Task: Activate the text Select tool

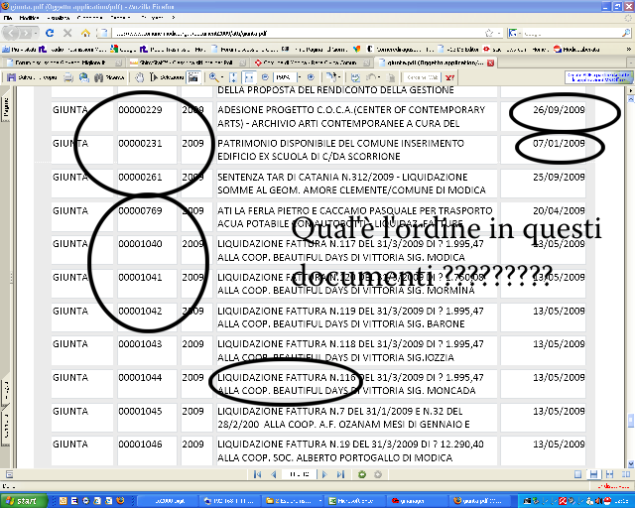Action: [167, 77]
